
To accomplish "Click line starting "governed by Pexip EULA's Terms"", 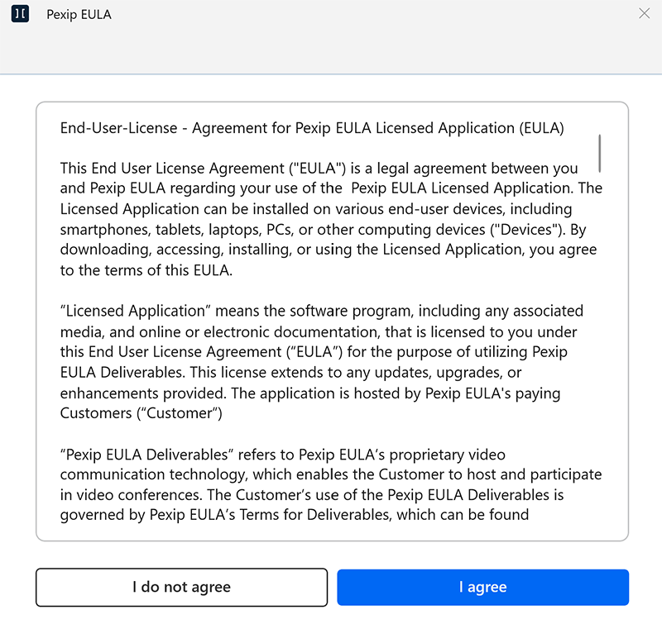I will coord(294,515).
